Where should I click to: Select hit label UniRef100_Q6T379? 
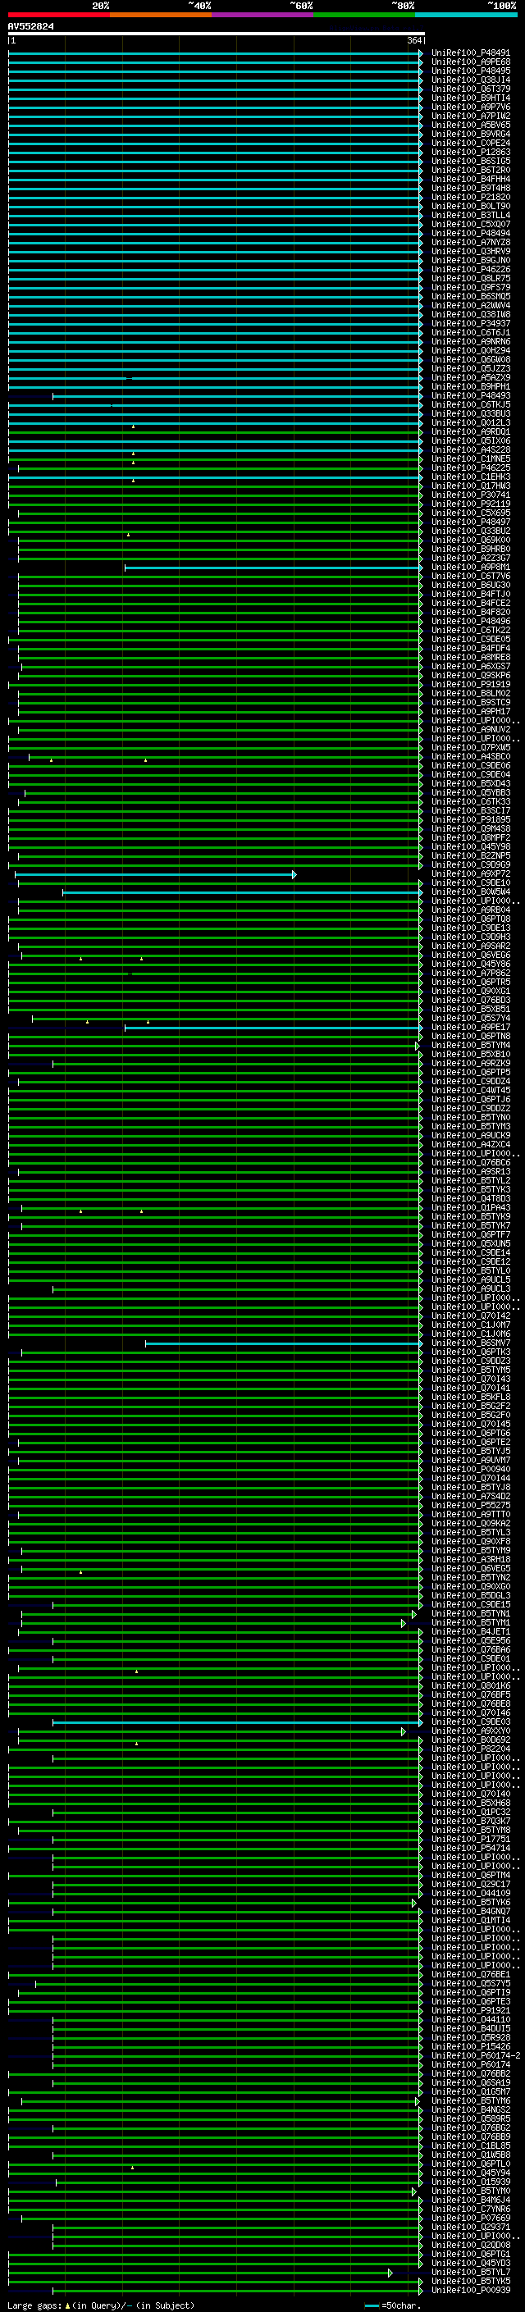[471, 89]
